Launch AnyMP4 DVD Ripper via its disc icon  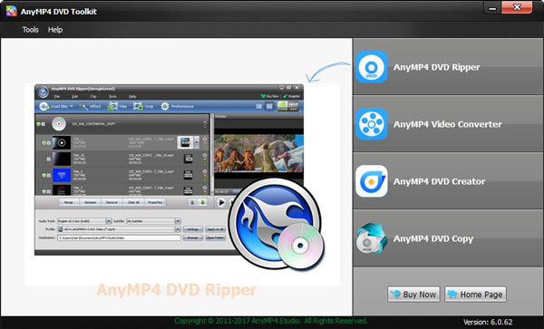pyautogui.click(x=372, y=67)
